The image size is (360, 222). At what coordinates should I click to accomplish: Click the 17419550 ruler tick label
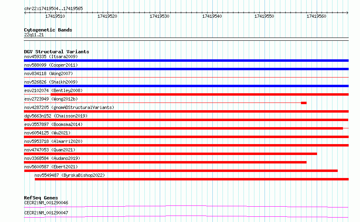(x=264, y=16)
